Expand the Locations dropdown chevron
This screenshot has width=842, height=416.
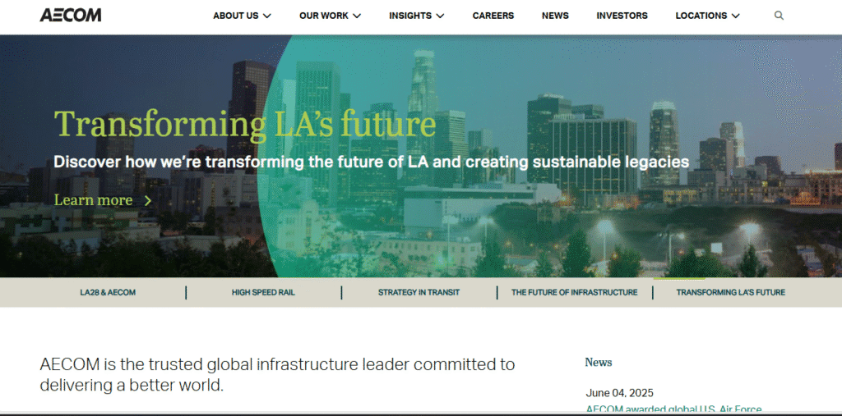(735, 16)
